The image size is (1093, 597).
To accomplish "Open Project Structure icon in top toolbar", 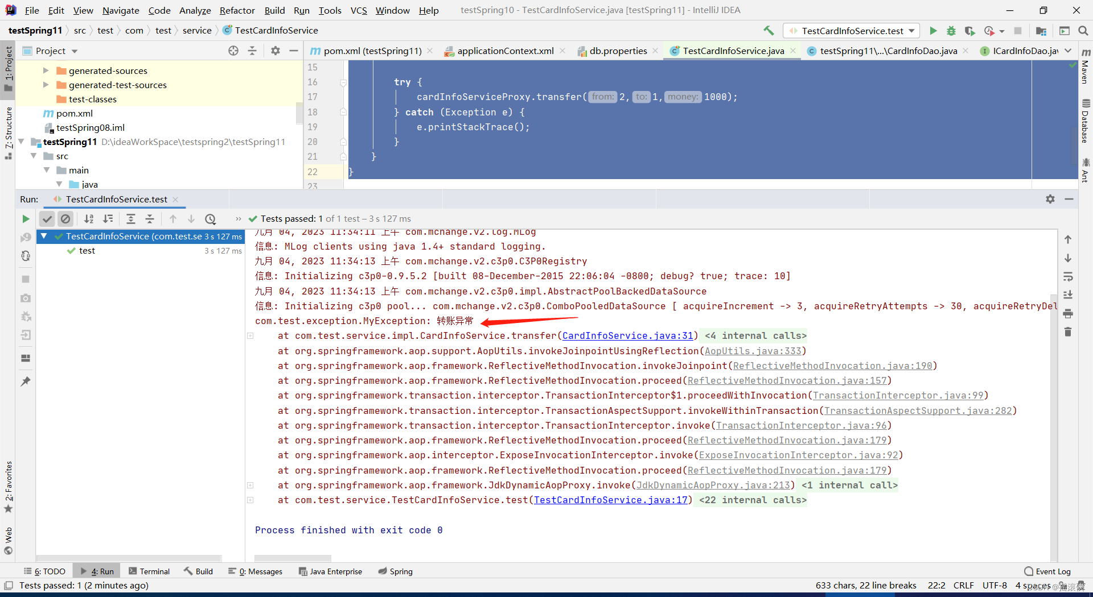I will (1041, 31).
